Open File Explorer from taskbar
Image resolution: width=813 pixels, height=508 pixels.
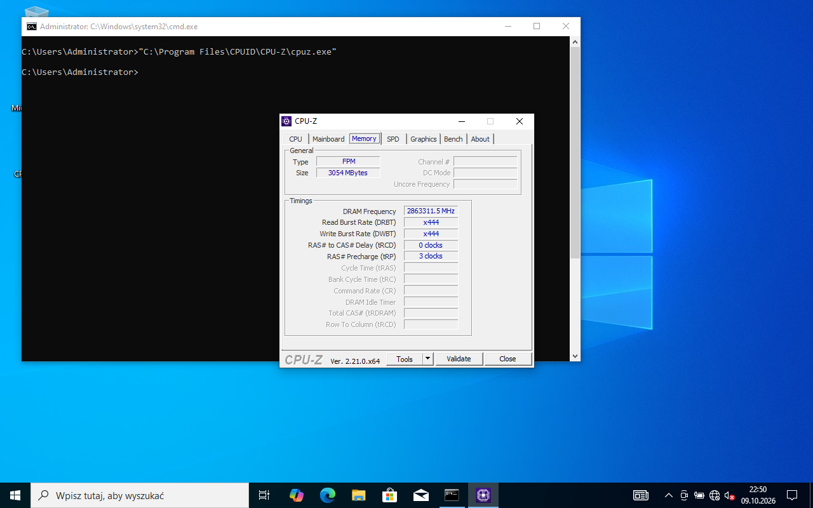click(359, 495)
